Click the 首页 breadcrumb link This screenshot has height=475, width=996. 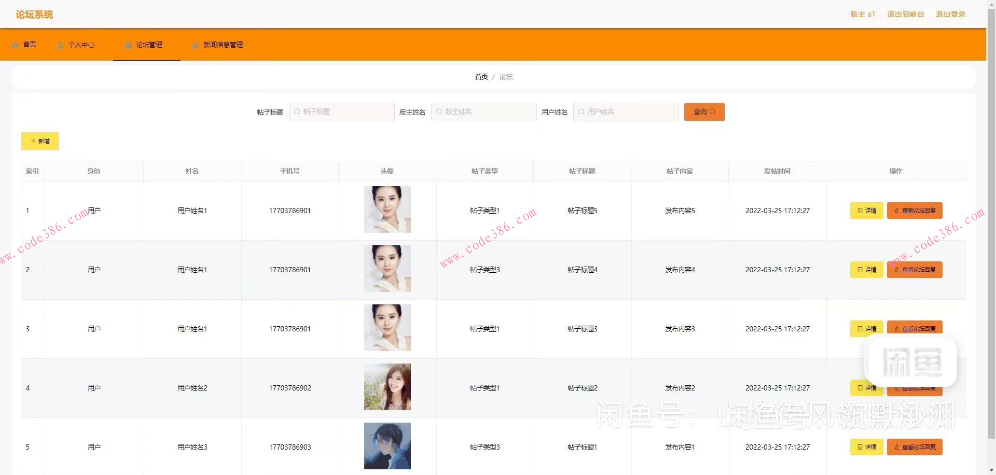[x=481, y=77]
